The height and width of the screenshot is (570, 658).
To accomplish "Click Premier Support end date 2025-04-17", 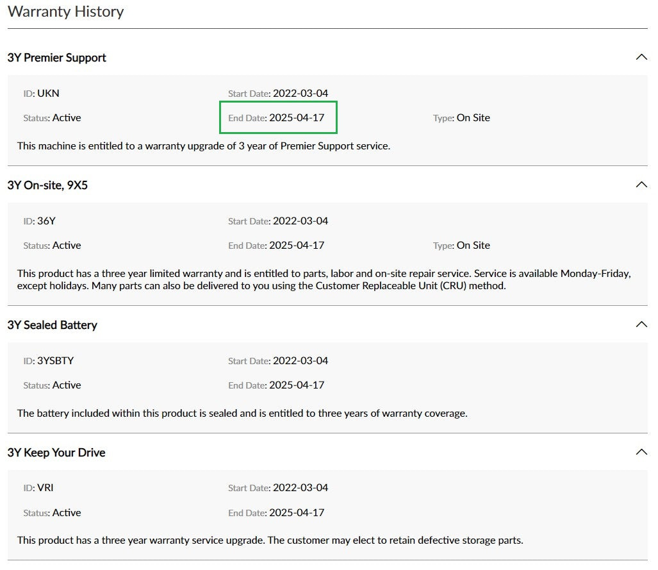I will click(x=297, y=117).
